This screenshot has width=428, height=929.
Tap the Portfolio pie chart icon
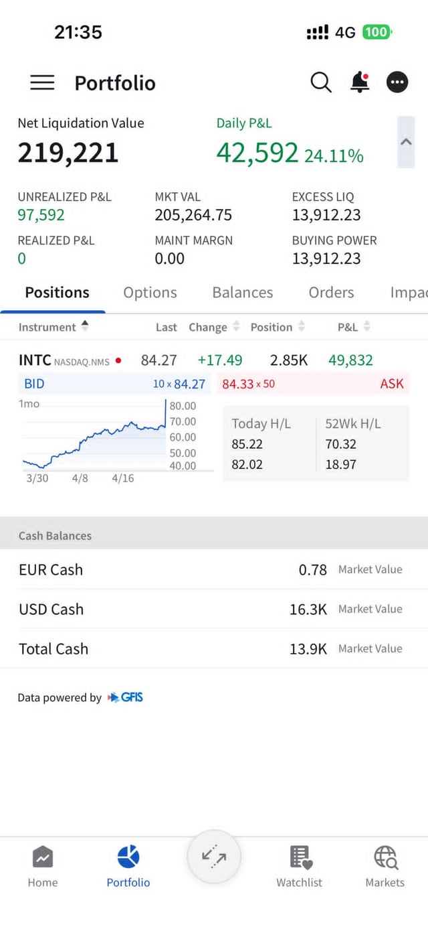128,857
